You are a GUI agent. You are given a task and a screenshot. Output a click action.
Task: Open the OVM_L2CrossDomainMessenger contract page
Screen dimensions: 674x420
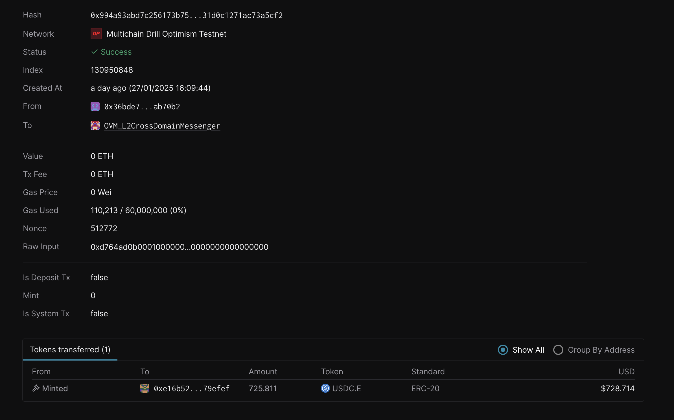coord(162,126)
